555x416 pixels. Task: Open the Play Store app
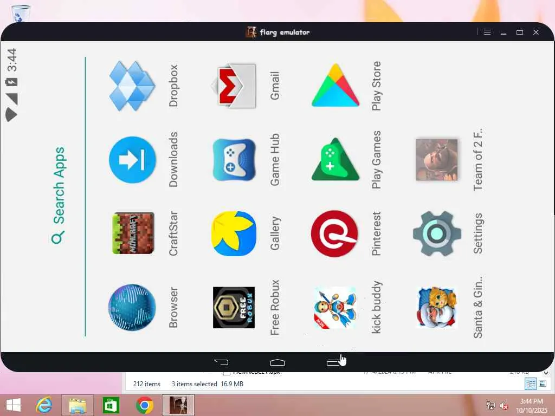(335, 85)
